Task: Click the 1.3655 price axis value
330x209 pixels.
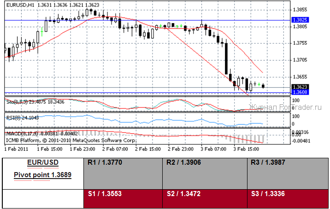Action: pos(300,77)
